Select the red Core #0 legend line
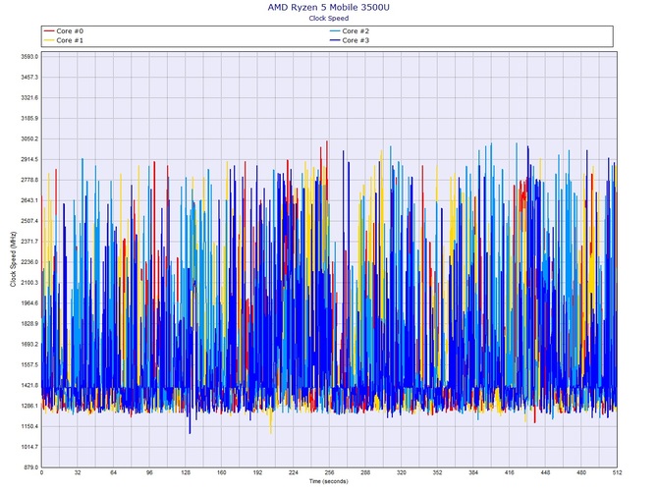 point(49,31)
